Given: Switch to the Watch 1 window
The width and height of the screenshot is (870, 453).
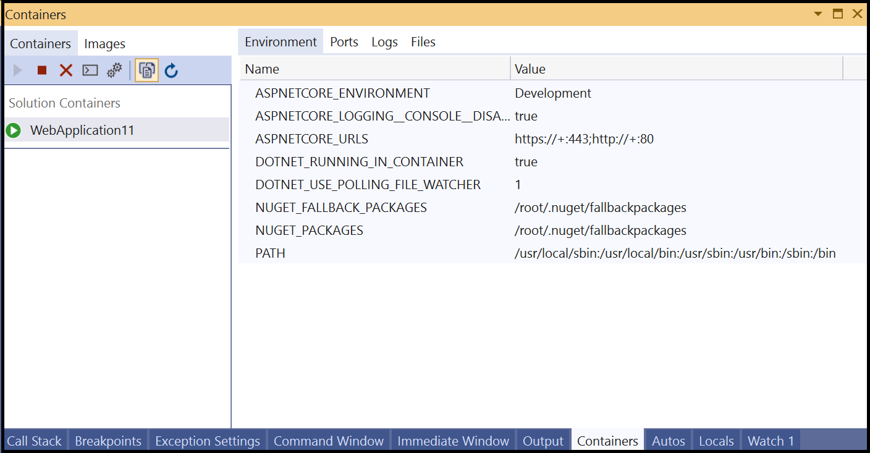Looking at the screenshot, I should [x=770, y=441].
